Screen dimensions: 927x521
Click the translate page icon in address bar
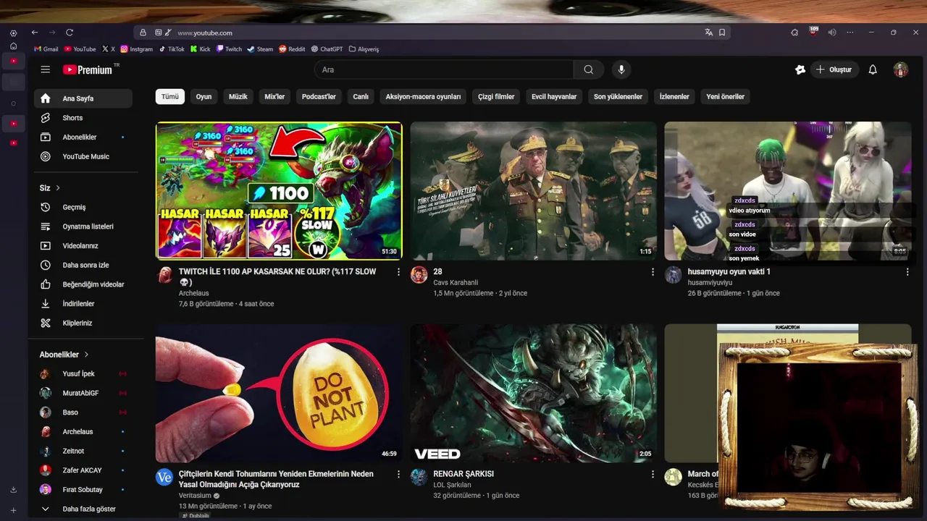pyautogui.click(x=709, y=33)
